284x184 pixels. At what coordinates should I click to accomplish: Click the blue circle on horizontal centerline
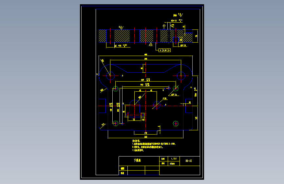pyautogui.click(x=157, y=105)
